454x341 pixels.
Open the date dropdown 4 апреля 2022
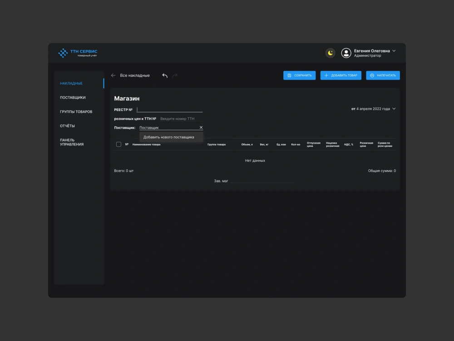coord(374,109)
